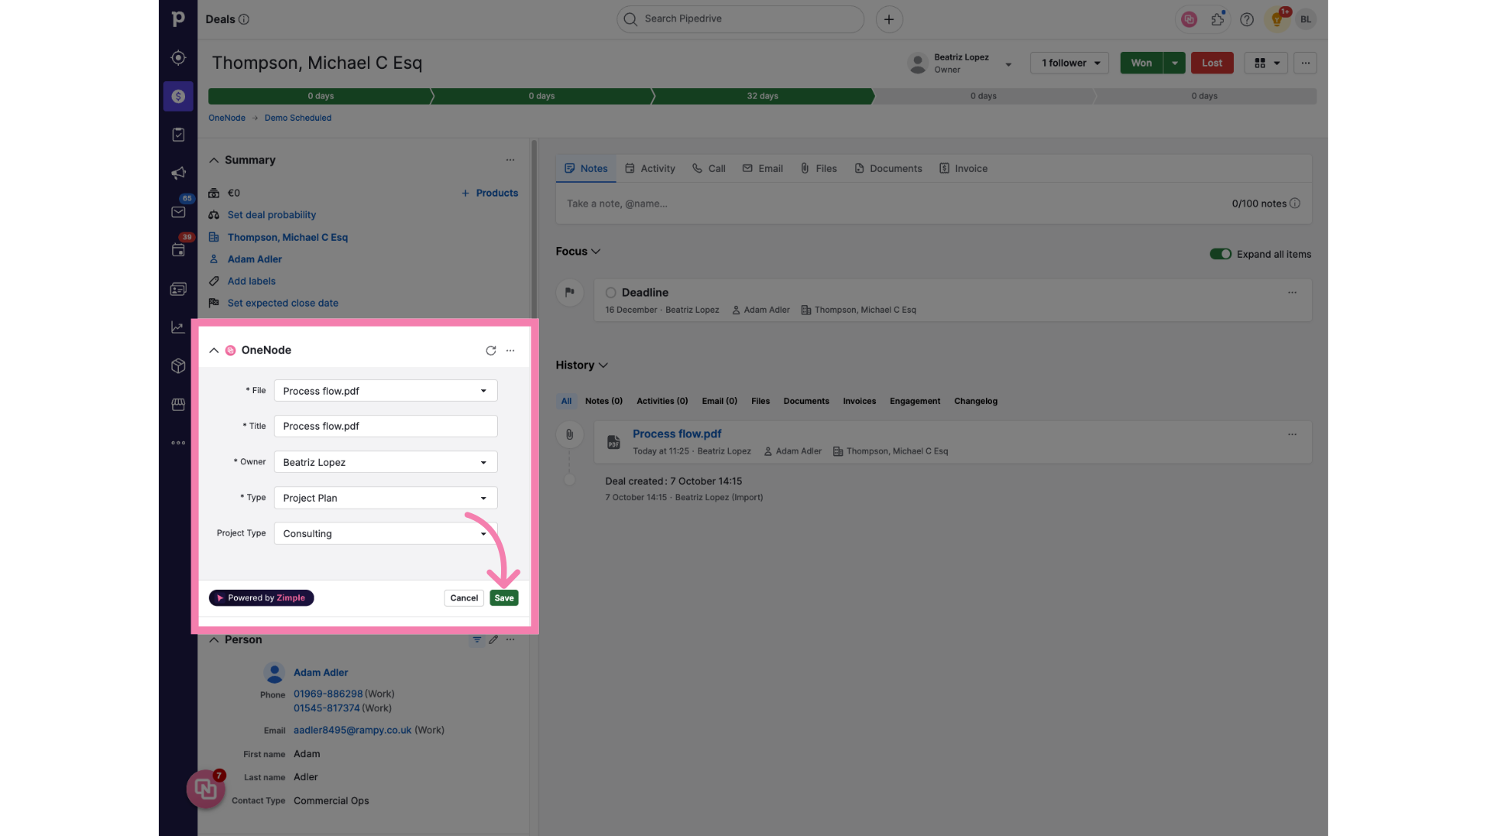Select the File dropdown in OneNode form

click(385, 390)
